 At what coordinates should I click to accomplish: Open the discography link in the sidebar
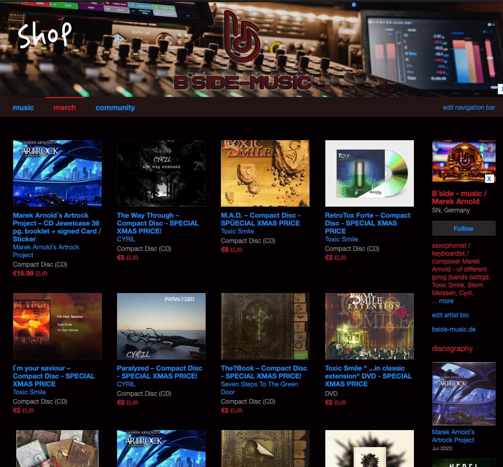(452, 348)
